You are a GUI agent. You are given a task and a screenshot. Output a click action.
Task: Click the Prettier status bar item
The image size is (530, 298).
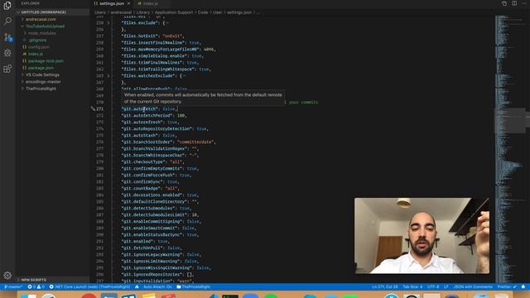coord(507,287)
